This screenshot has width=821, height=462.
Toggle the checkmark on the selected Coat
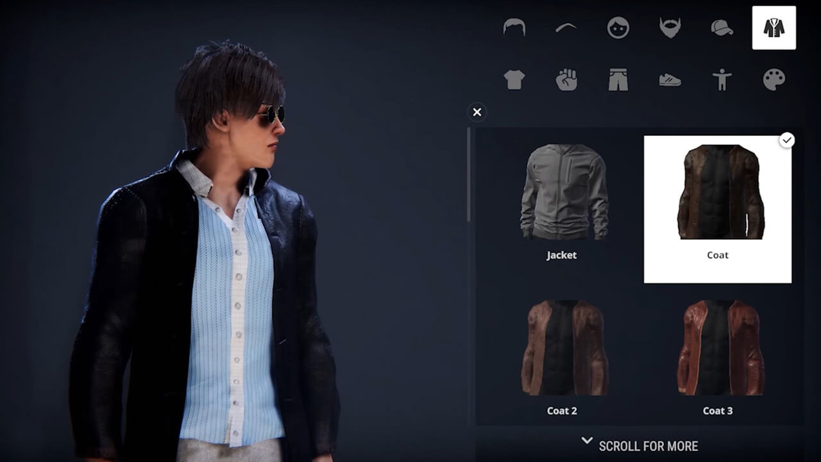tap(788, 140)
